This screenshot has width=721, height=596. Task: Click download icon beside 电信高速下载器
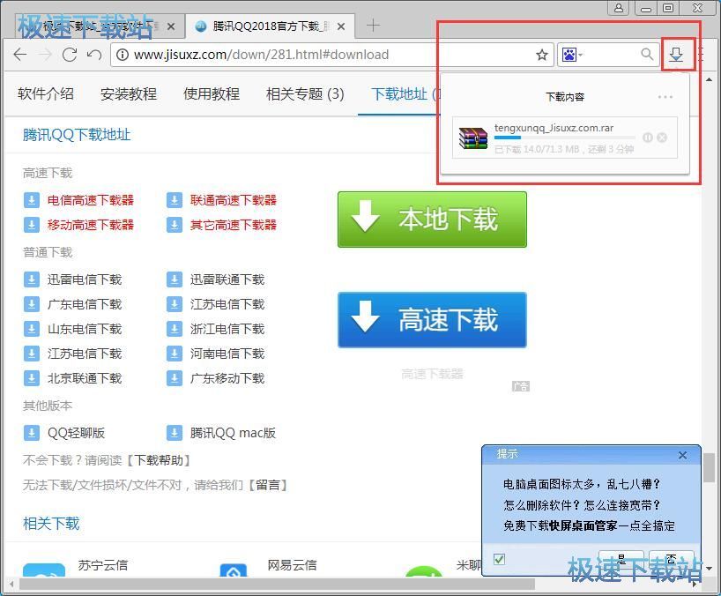(31, 200)
